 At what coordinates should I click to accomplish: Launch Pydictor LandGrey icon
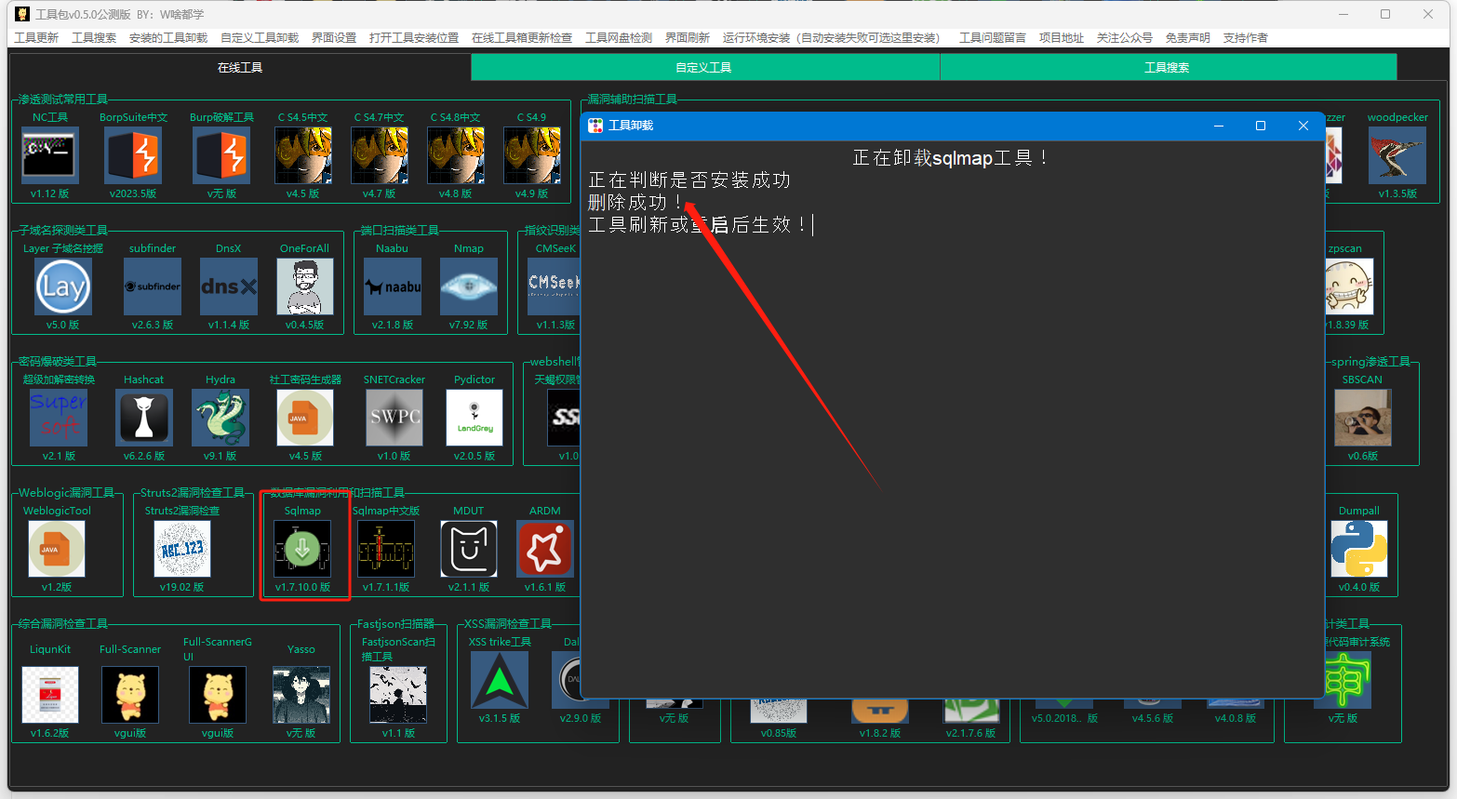(475, 418)
